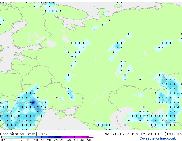Select the 40–45 mm magenta legend swatch
Viewport: 182px width, 141px height.
coord(78,137)
